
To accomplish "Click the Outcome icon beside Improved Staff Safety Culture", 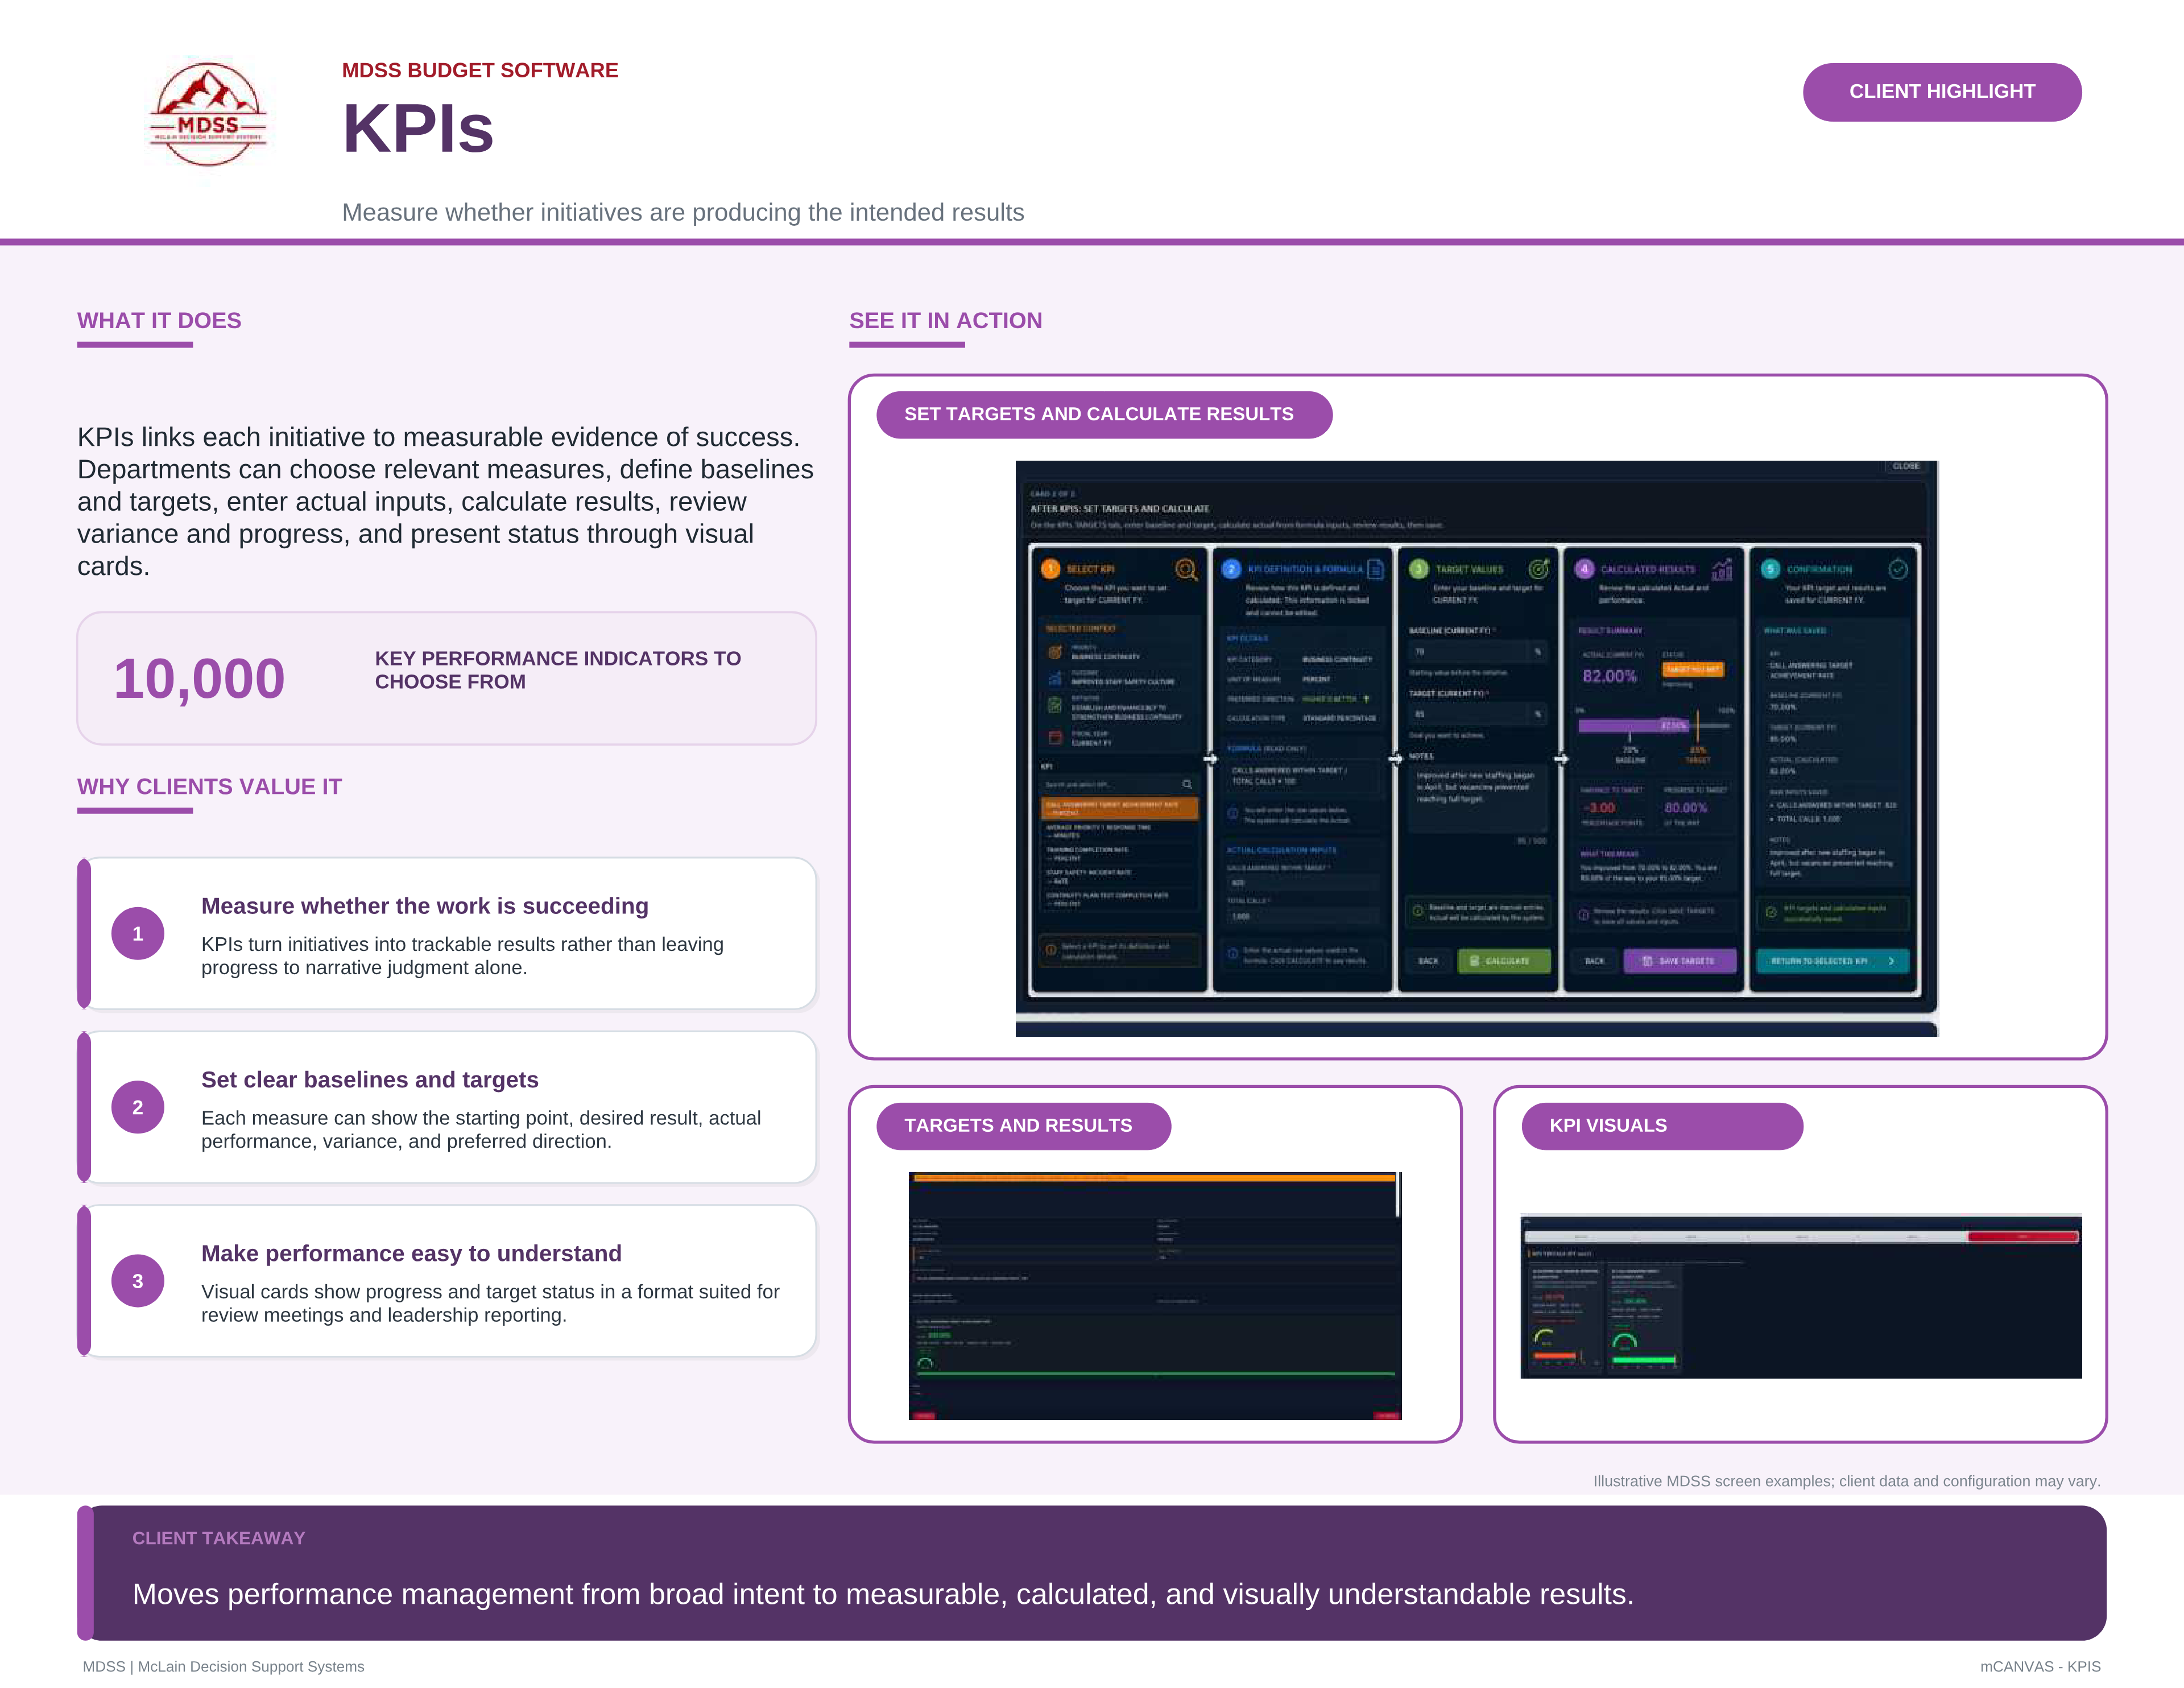I will (x=1054, y=678).
